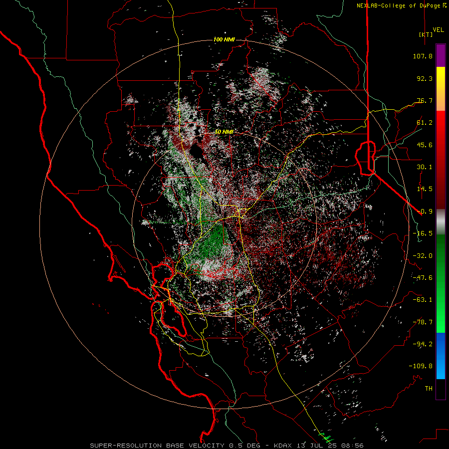Click the -47.6 velocity scale value
This screenshot has height=449, width=449.
coord(423,278)
